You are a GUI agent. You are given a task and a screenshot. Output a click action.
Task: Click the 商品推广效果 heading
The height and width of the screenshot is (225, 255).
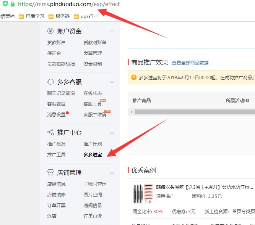149,62
